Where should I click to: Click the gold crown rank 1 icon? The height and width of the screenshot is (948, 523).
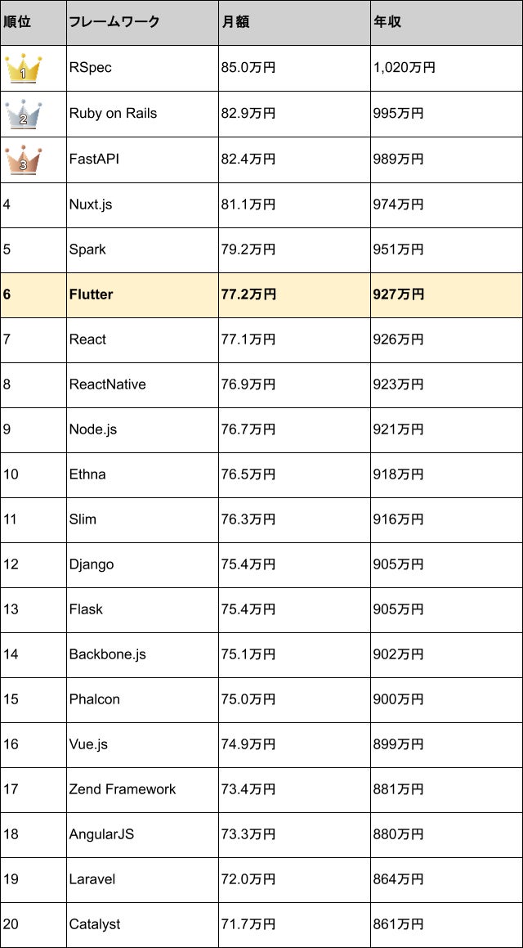(x=23, y=69)
